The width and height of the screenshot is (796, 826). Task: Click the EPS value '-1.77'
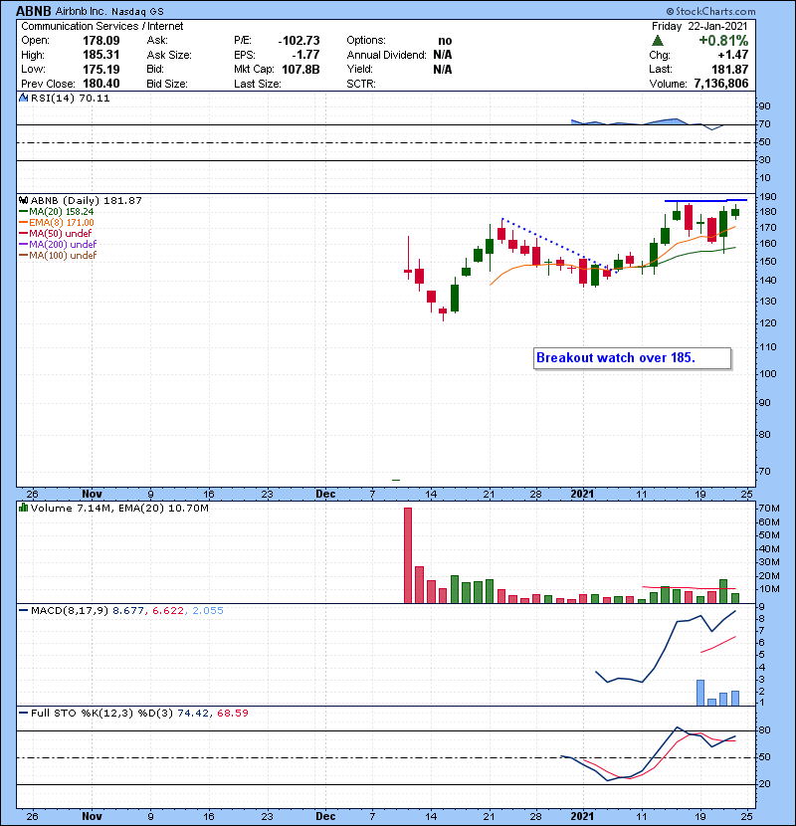pyautogui.click(x=305, y=55)
